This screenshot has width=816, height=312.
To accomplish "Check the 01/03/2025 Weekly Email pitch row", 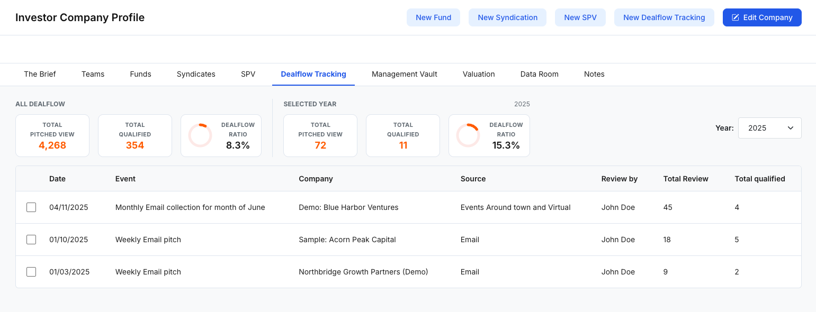I will (x=31, y=272).
